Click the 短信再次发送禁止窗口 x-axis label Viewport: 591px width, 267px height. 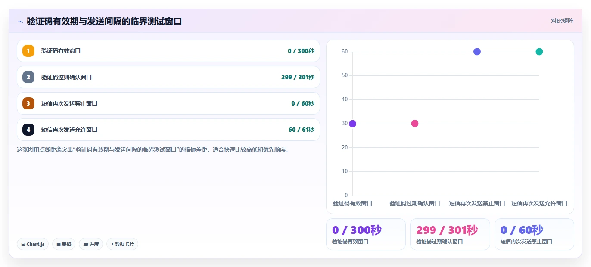[477, 203]
